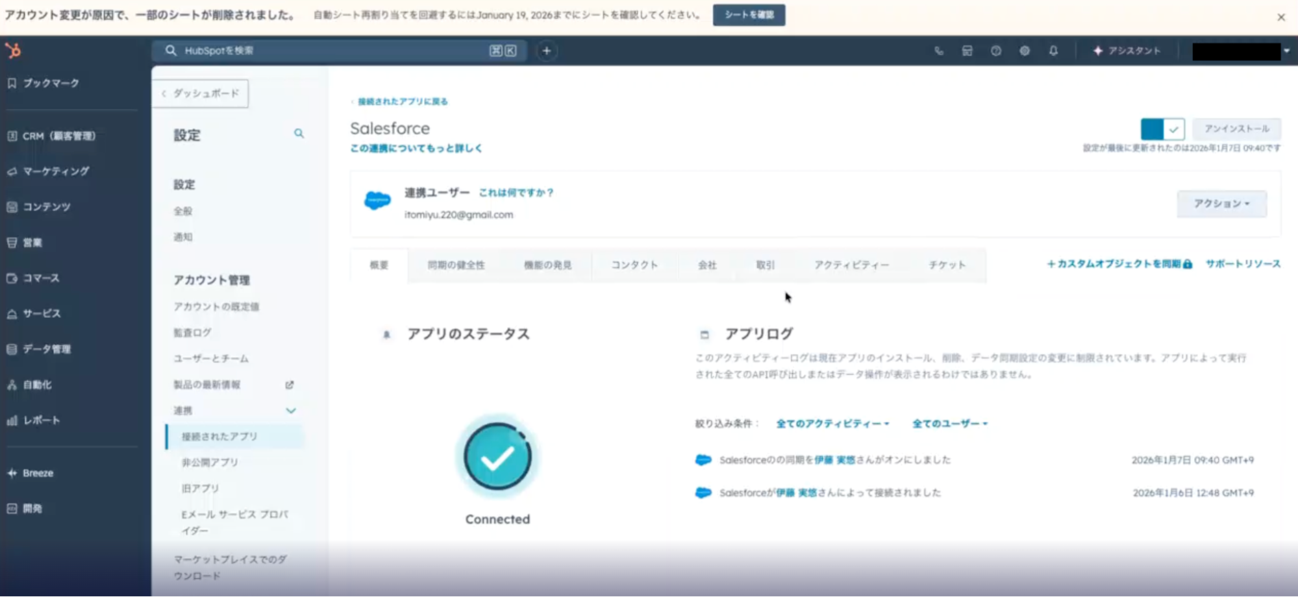Screen dimensions: 1298x597
Task: Switch to the チケット tab
Action: pyautogui.click(x=947, y=265)
